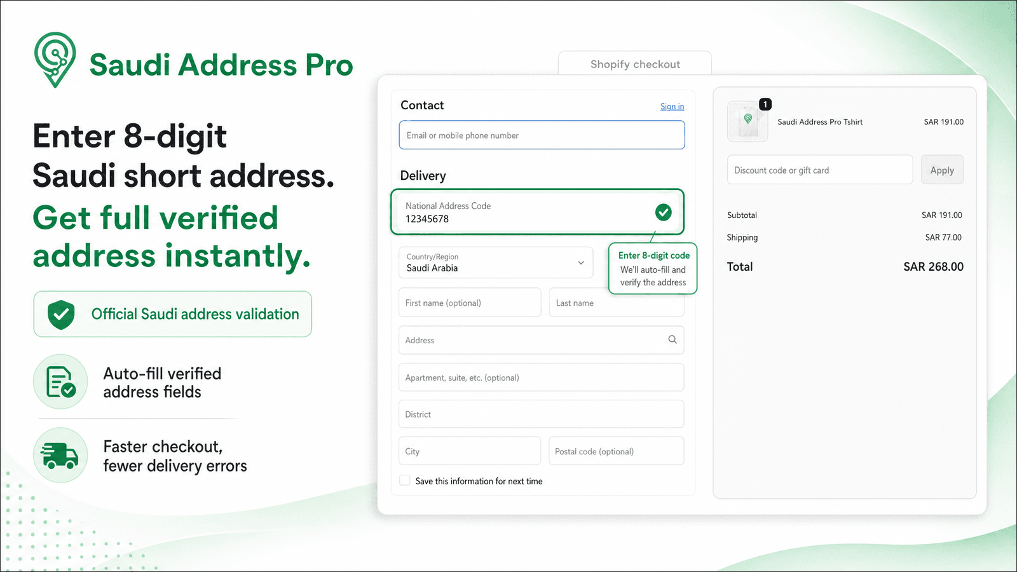
Task: Click the Discount code or gift card field
Action: click(x=820, y=170)
